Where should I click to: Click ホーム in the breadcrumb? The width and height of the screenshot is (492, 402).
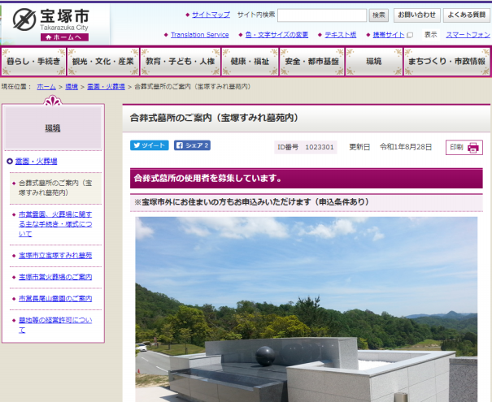pos(46,87)
